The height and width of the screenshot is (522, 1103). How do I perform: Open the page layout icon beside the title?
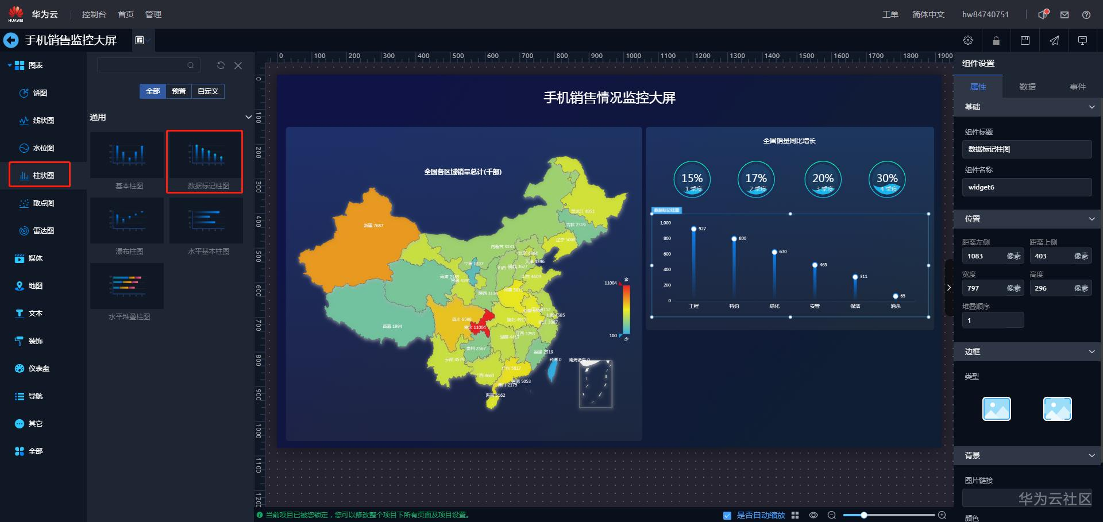tap(140, 40)
